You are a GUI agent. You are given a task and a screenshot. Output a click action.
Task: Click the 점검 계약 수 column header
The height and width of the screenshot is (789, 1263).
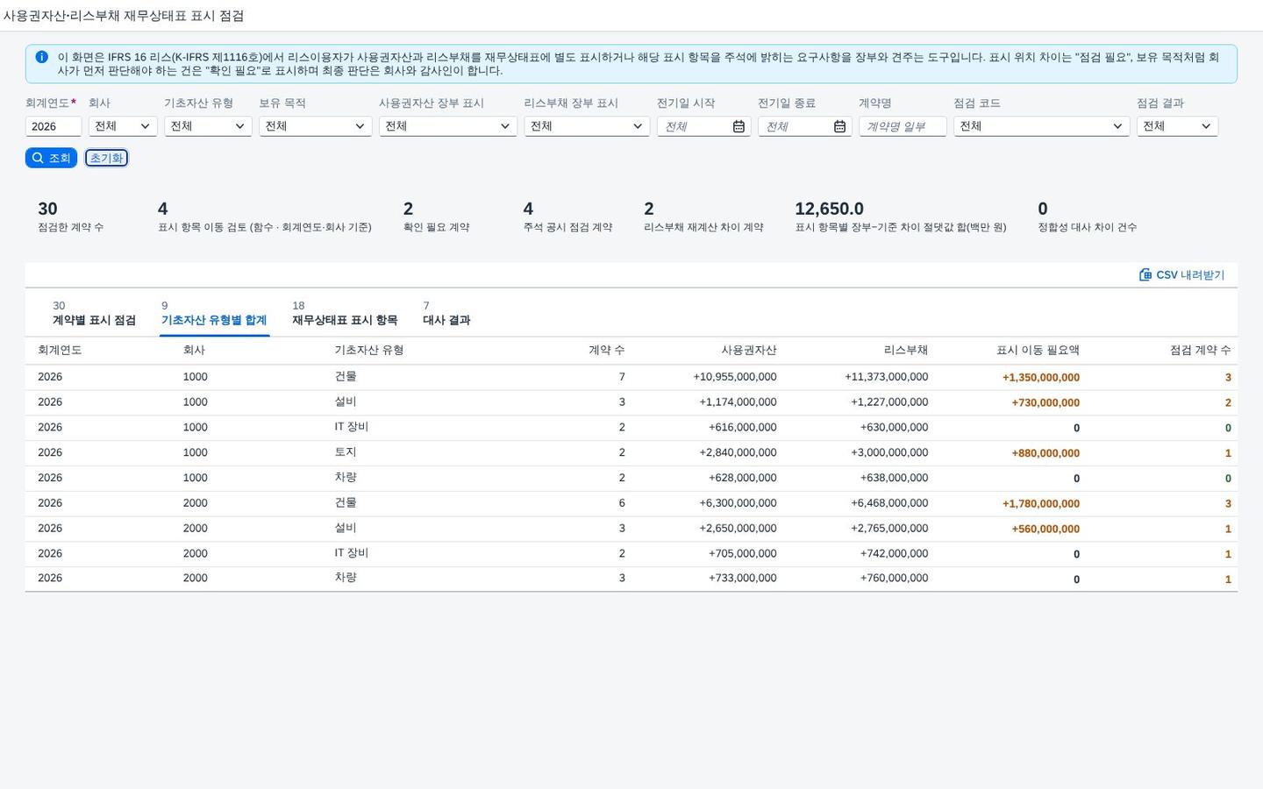point(1200,351)
